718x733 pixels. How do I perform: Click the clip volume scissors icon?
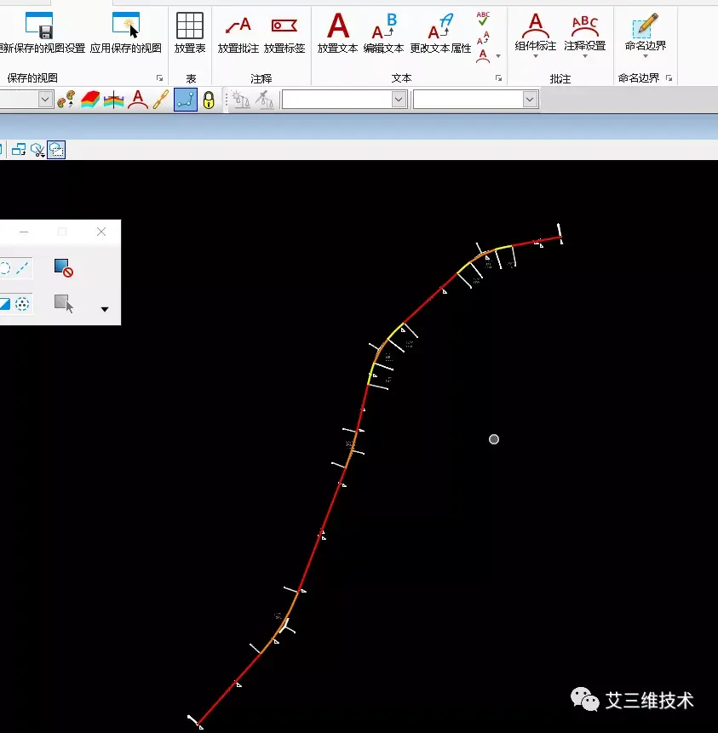point(37,150)
